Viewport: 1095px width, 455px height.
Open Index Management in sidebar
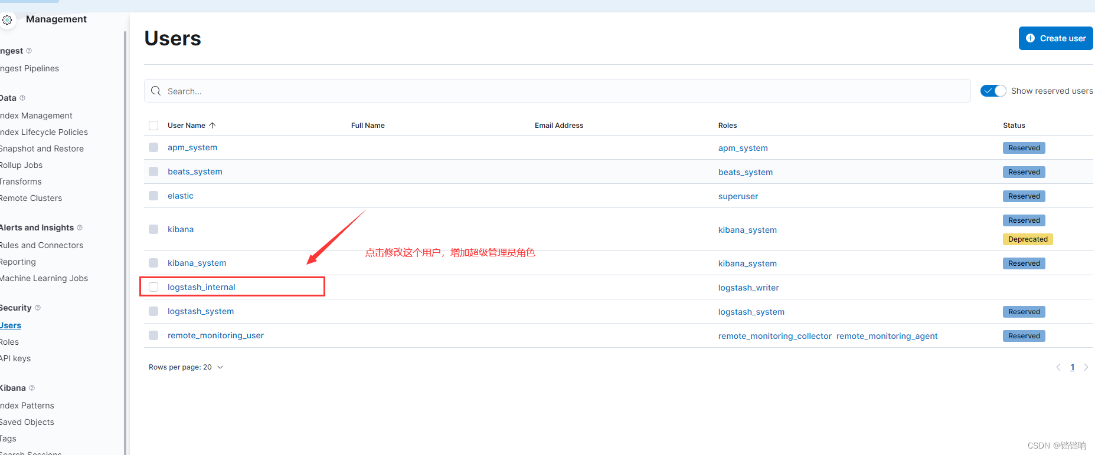(x=36, y=116)
